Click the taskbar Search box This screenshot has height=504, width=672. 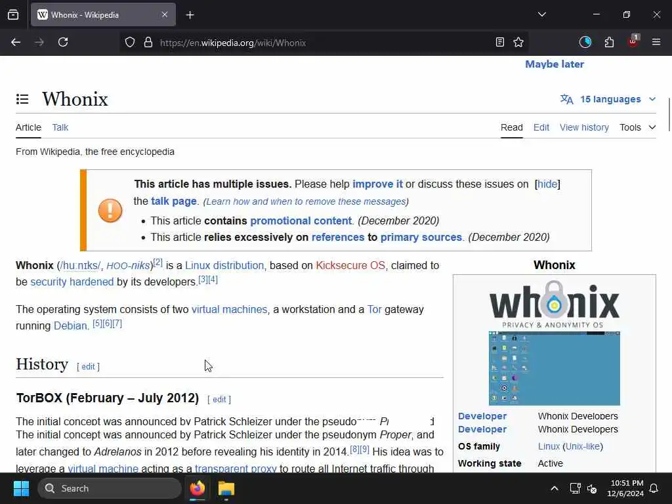pyautogui.click(x=110, y=488)
